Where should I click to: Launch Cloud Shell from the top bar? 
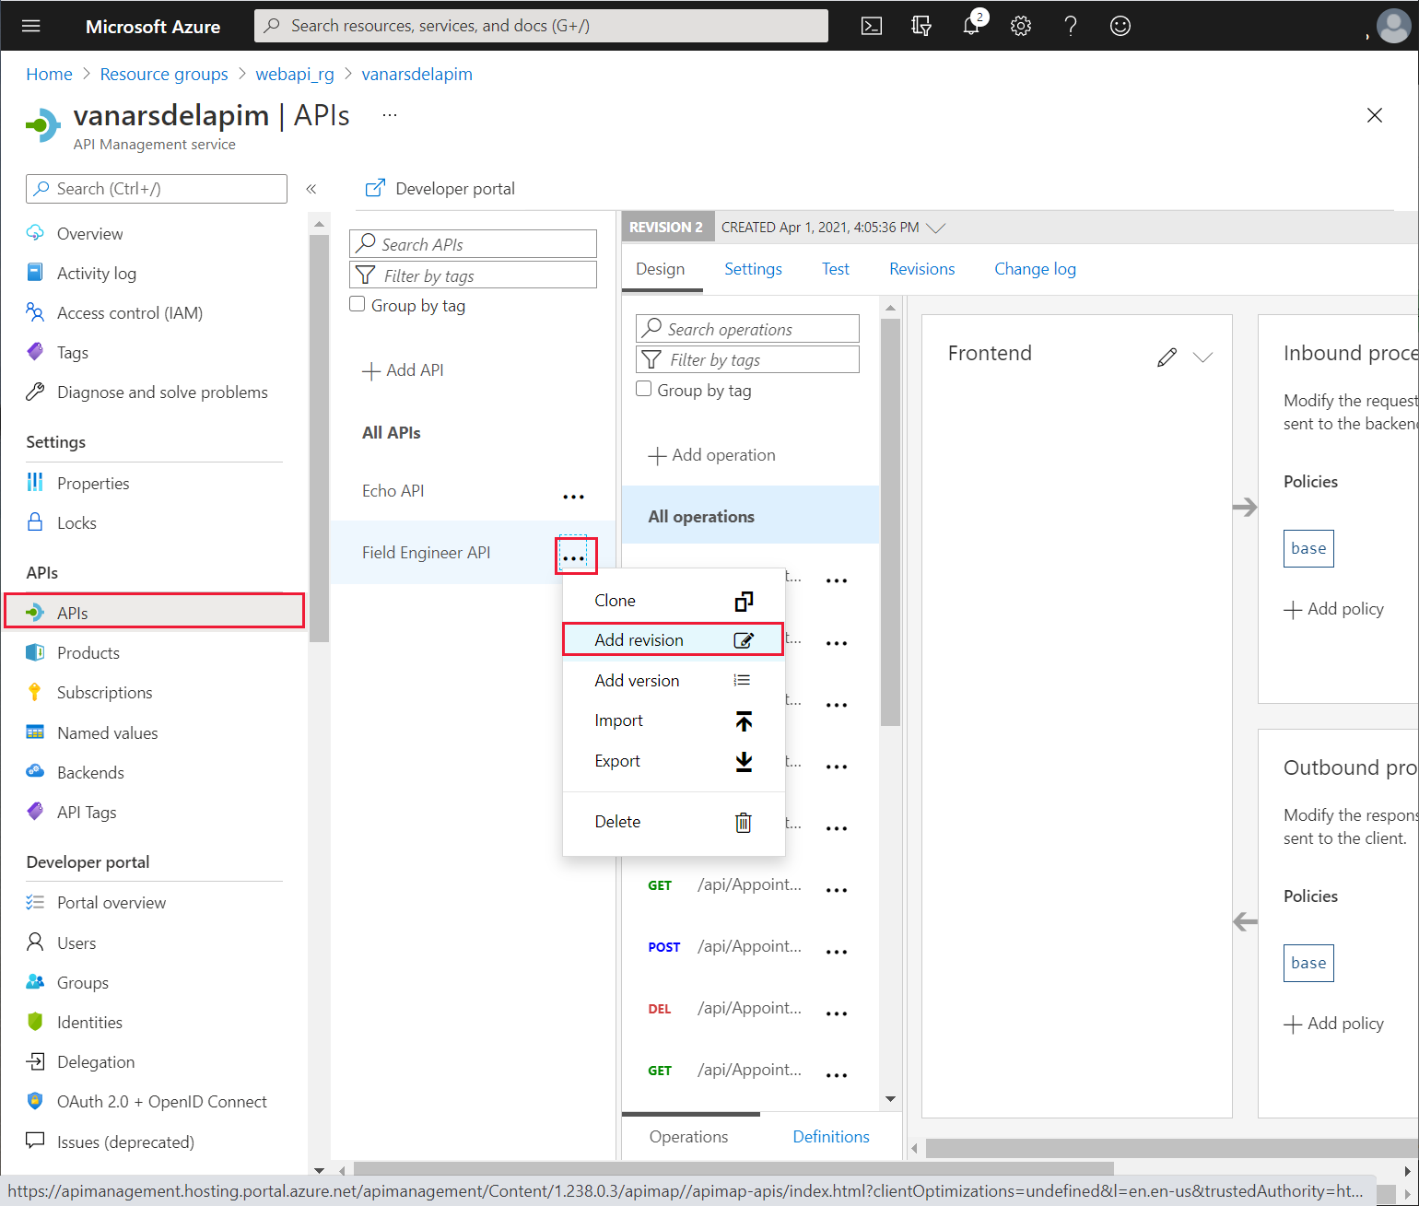[871, 26]
